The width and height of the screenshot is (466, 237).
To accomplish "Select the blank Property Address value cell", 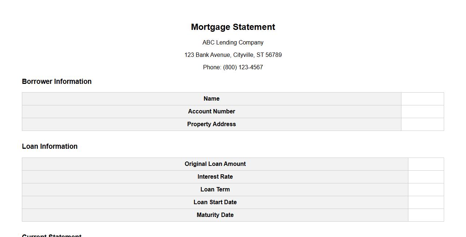I will tap(422, 124).
